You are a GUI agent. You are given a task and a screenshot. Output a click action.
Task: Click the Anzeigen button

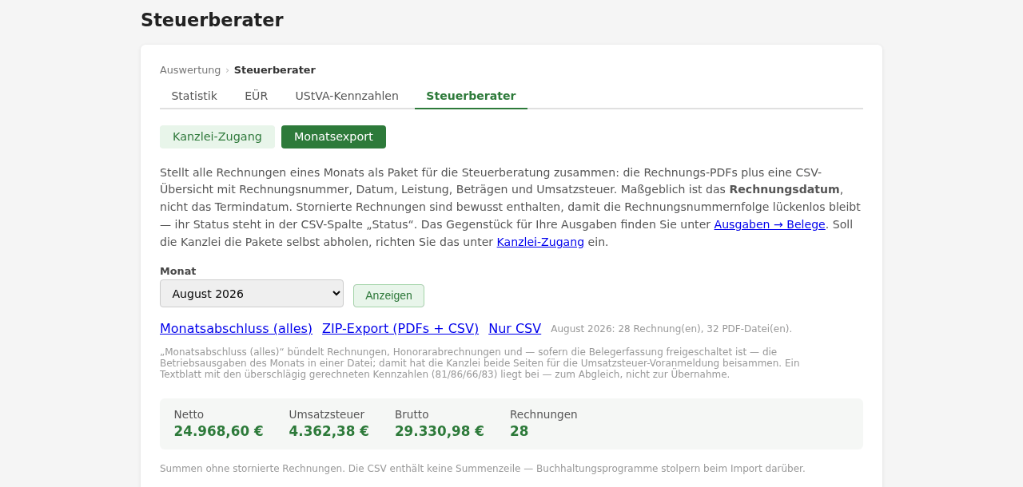pyautogui.click(x=388, y=295)
